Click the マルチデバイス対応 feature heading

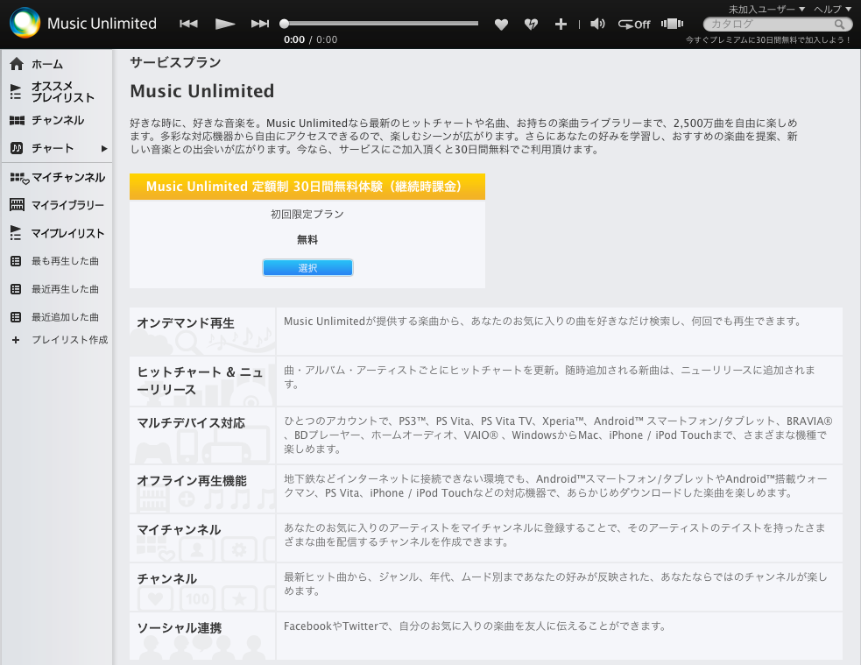(x=191, y=423)
